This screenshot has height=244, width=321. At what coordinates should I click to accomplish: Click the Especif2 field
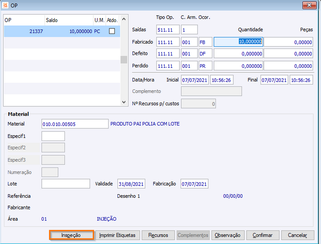click(53, 148)
